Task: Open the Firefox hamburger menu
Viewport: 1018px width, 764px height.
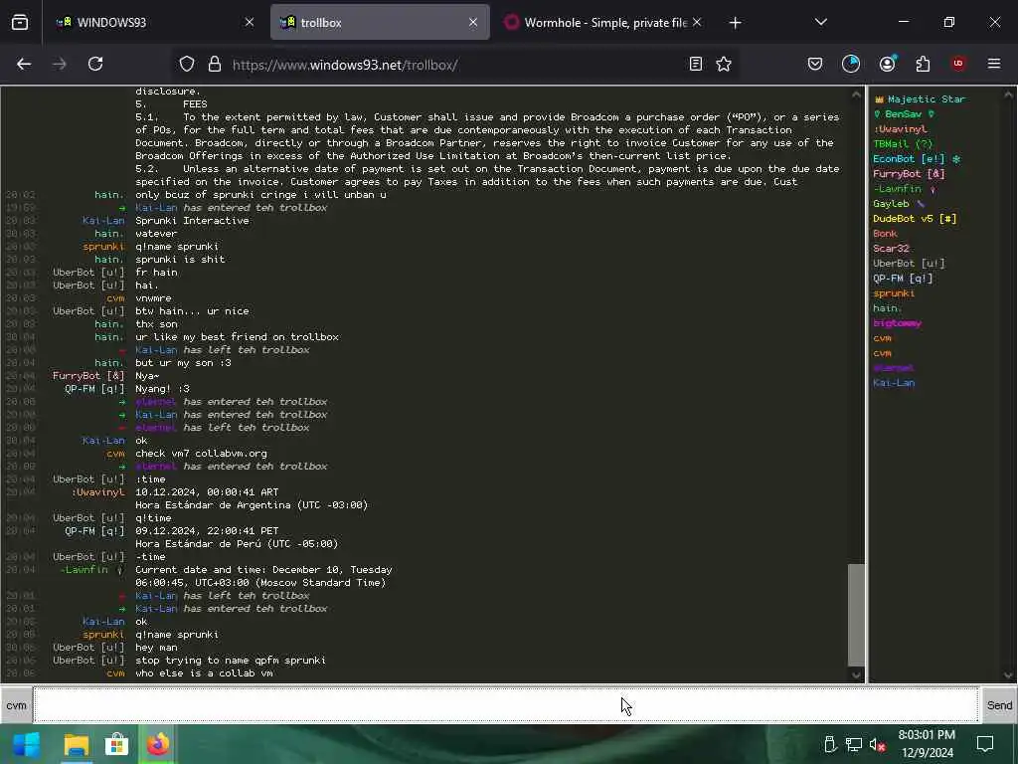Action: pos(993,64)
